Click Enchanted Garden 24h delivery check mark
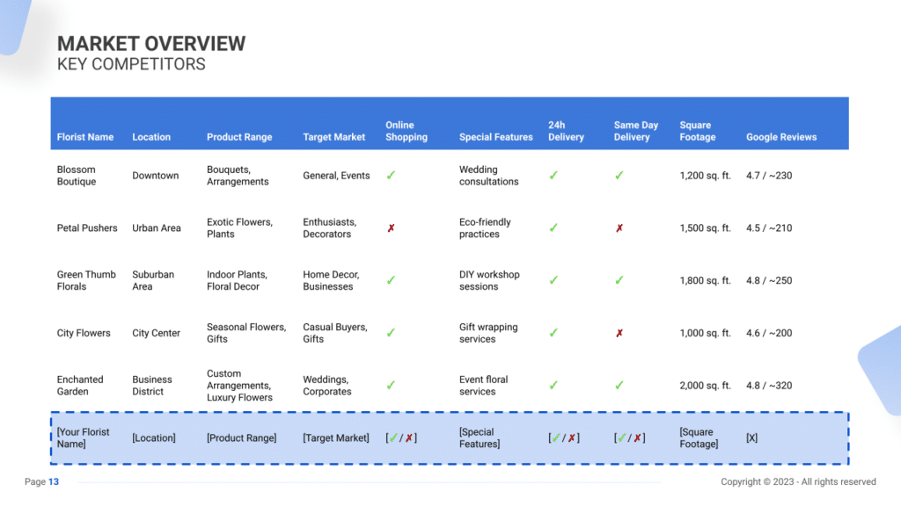901x506 pixels. coord(553,386)
